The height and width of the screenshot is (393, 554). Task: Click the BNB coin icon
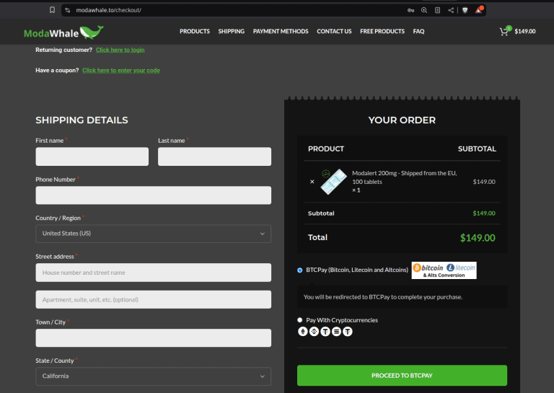[x=314, y=332]
